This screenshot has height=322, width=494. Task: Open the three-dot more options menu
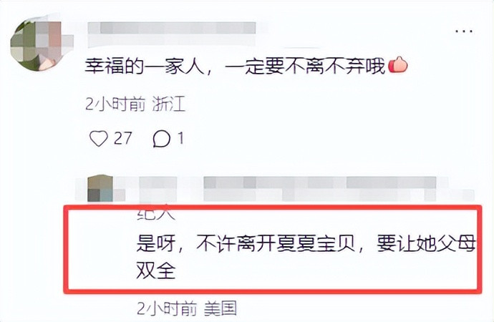point(464,31)
